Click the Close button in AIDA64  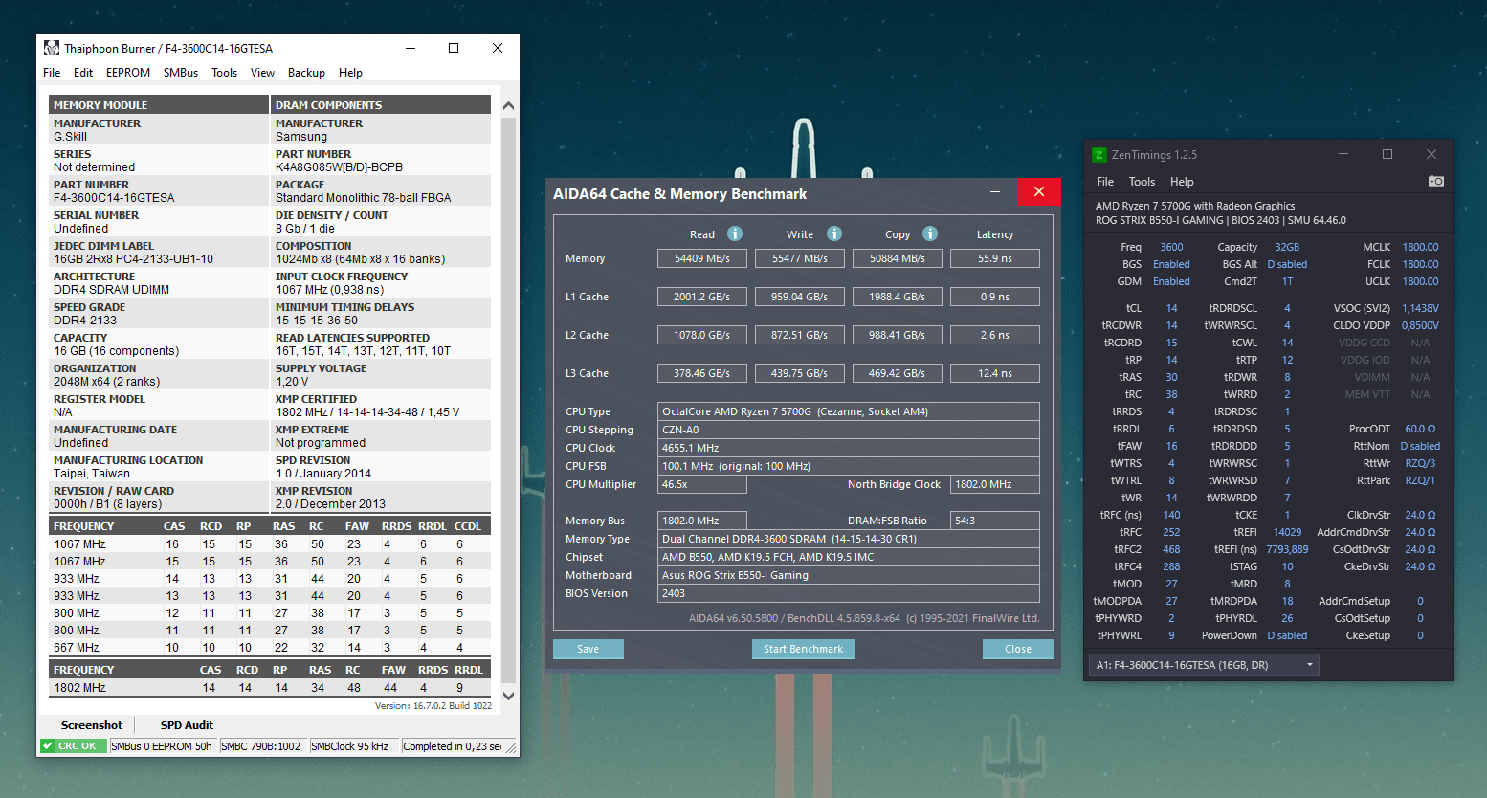click(x=1017, y=649)
